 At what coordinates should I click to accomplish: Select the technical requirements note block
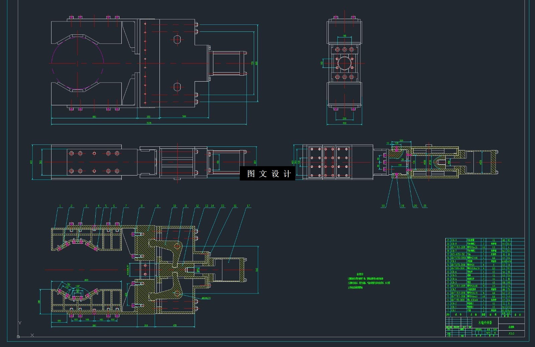coord(368,280)
